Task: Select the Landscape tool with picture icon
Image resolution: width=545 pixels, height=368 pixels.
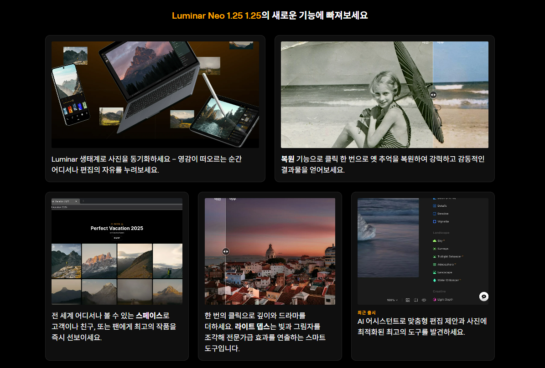Action: click(x=442, y=272)
